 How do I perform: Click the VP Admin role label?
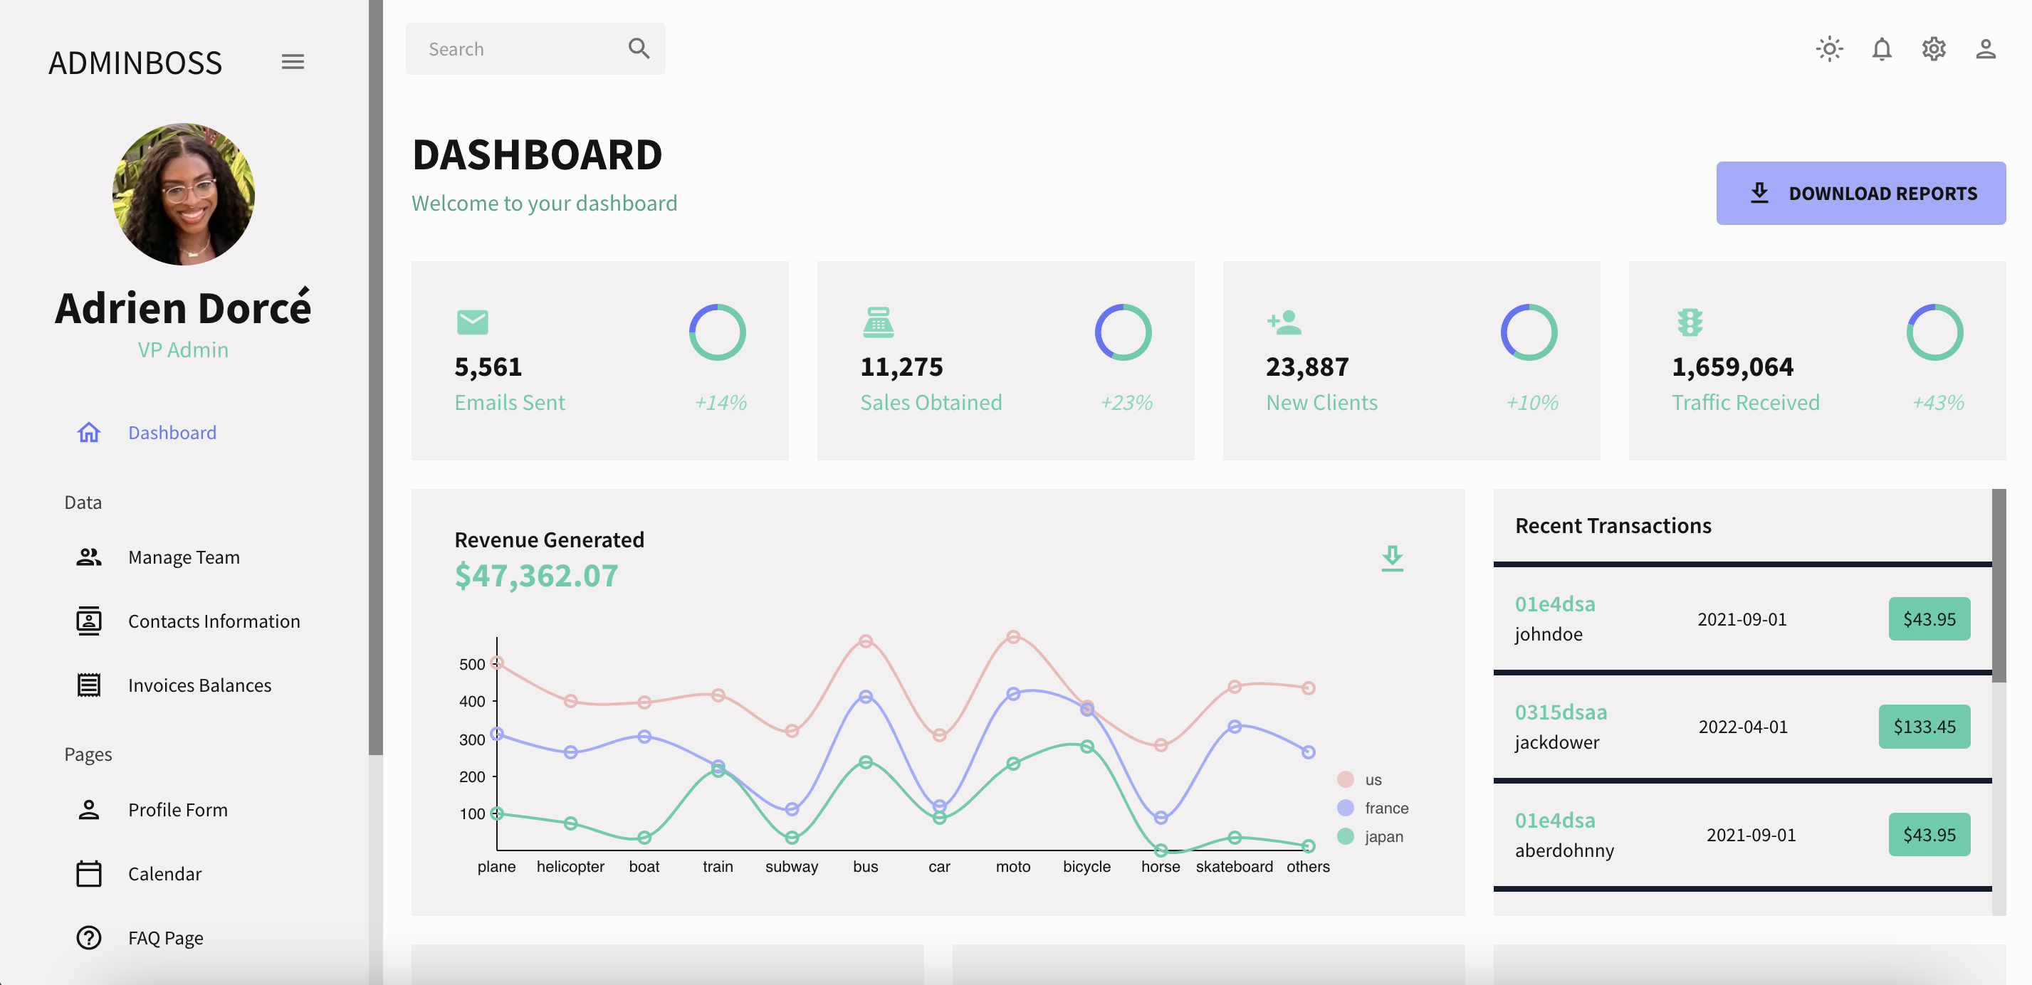pyautogui.click(x=183, y=349)
